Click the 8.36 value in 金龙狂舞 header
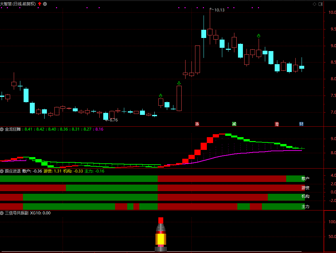 (64, 129)
